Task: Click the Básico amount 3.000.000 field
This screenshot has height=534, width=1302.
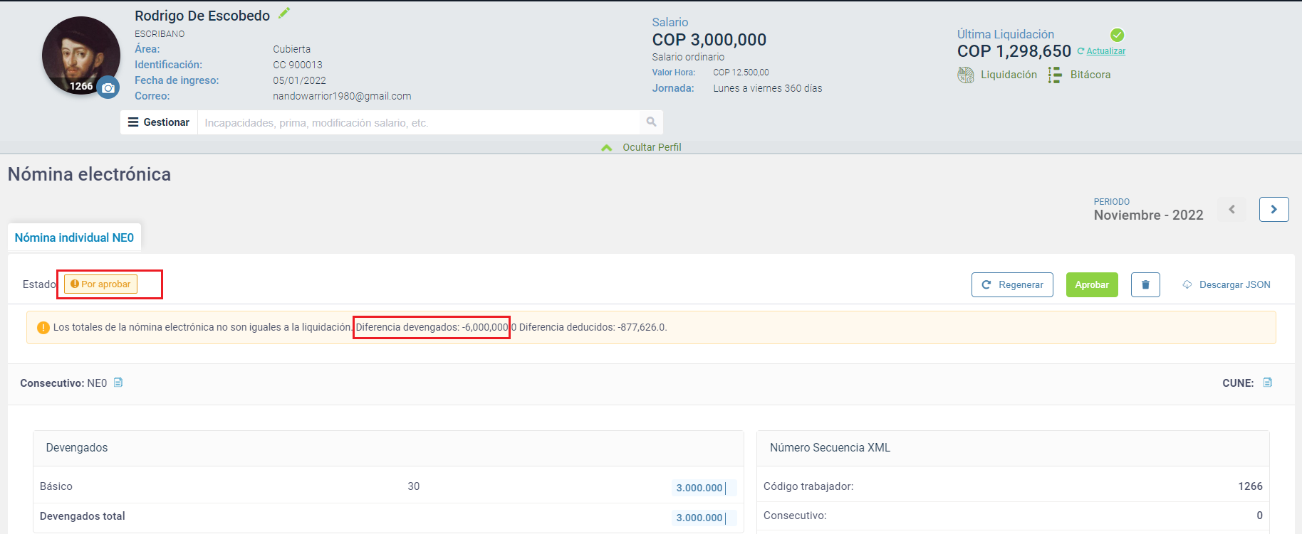Action: 704,488
